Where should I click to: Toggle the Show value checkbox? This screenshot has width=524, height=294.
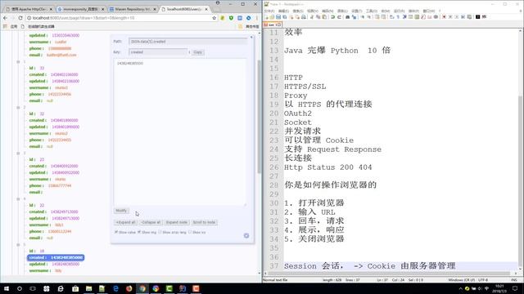(116, 232)
